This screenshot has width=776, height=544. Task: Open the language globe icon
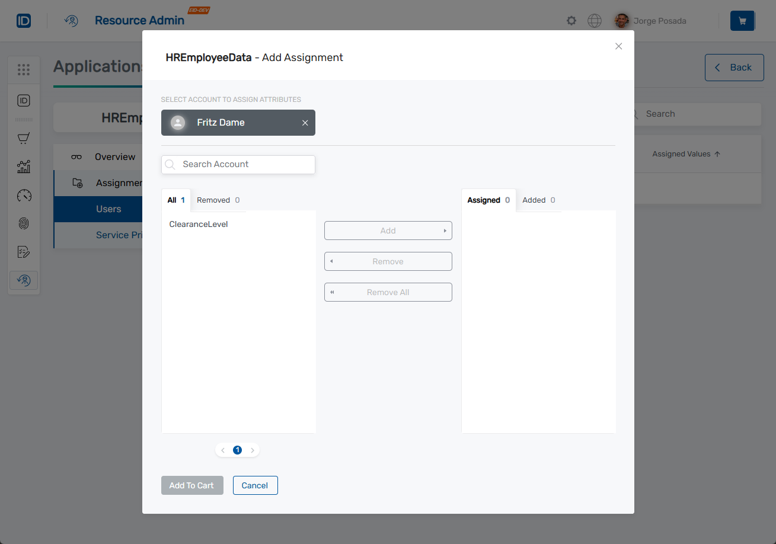[594, 20]
